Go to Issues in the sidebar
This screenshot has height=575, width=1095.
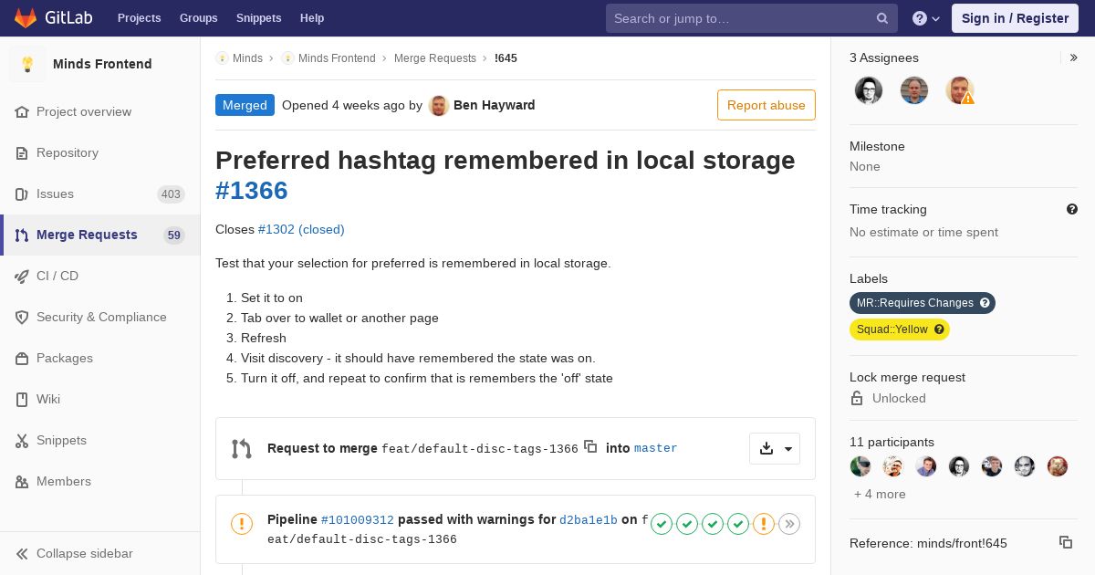(55, 193)
